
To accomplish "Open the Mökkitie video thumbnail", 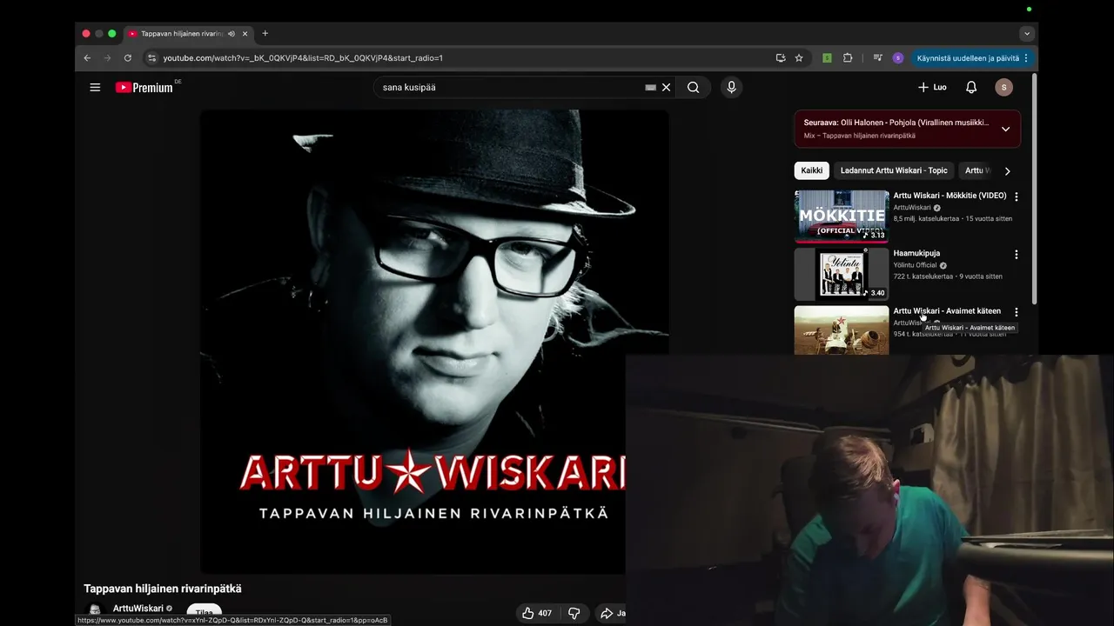I will pyautogui.click(x=841, y=216).
